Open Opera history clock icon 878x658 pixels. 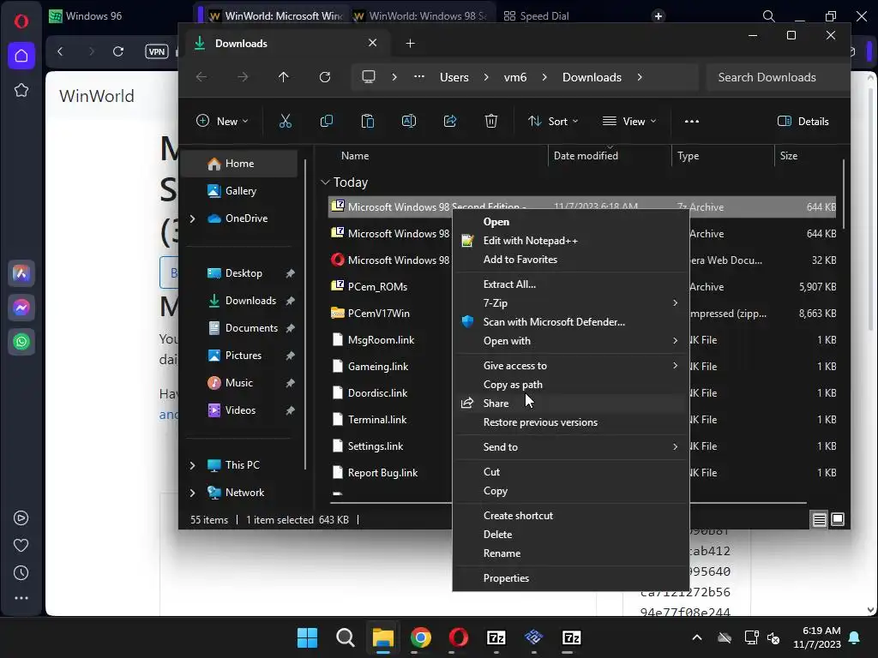[x=21, y=573]
